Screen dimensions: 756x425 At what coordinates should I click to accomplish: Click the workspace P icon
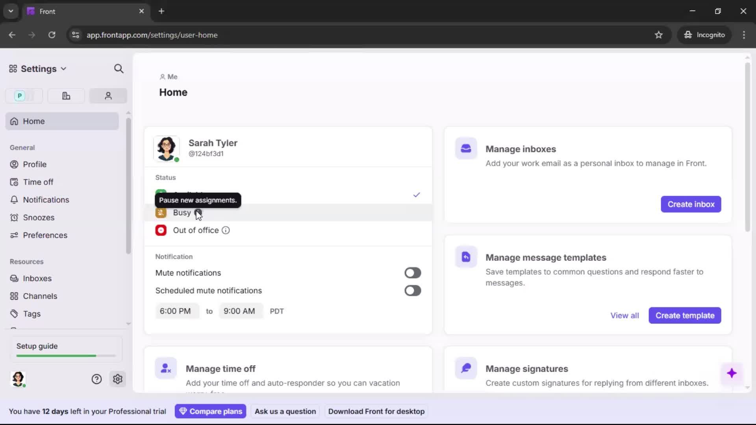(x=20, y=96)
